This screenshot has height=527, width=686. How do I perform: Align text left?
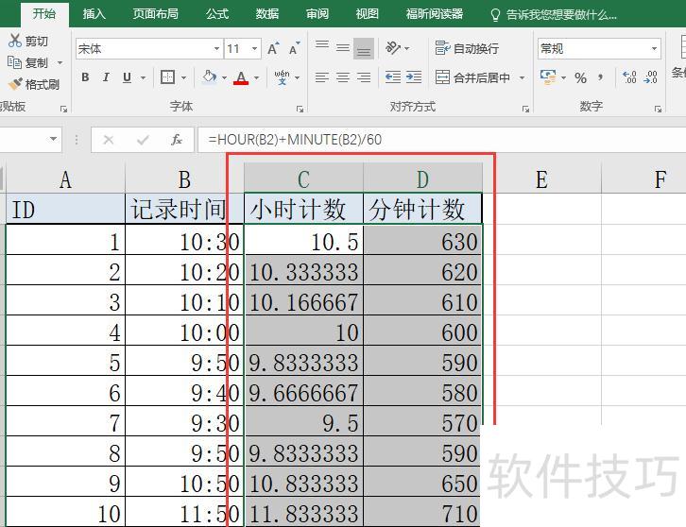(322, 77)
